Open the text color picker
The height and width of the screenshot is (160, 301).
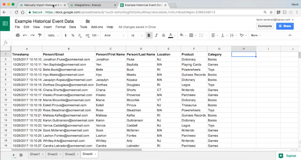(171, 35)
